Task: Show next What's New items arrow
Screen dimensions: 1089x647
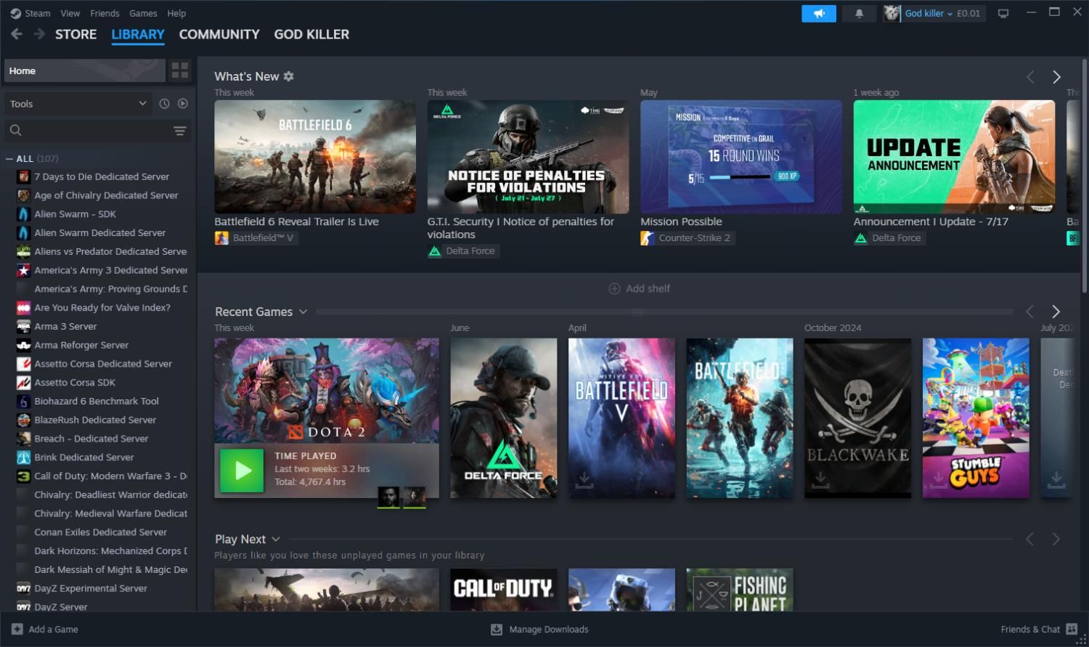Action: pos(1056,77)
